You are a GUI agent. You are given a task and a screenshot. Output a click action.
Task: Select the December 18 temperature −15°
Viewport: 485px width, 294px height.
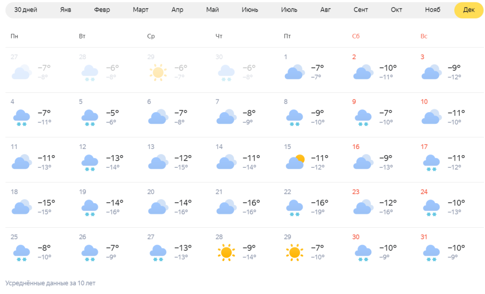(46, 203)
